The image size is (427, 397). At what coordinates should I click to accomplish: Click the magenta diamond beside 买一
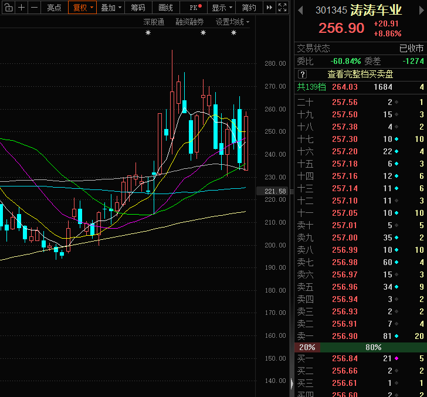(396, 359)
